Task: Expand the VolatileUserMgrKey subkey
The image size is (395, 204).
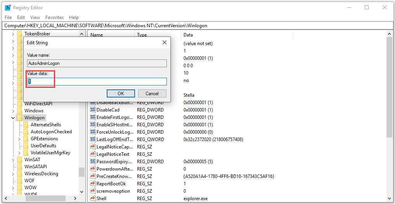Action: click(x=19, y=153)
